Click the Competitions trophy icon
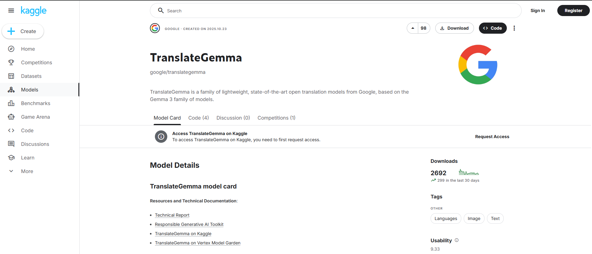Screen dimensions: 592x254 coord(11,62)
